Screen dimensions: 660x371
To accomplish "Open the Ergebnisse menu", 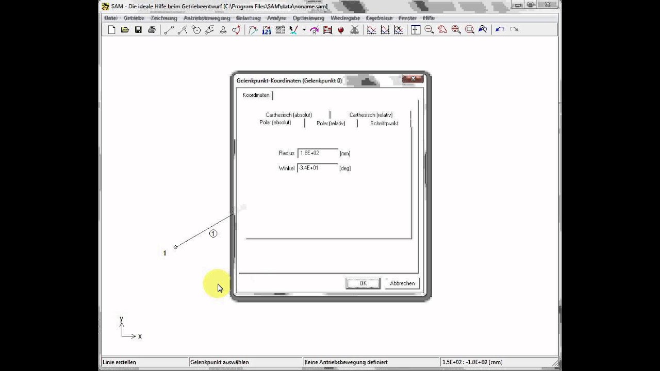I will tap(379, 18).
